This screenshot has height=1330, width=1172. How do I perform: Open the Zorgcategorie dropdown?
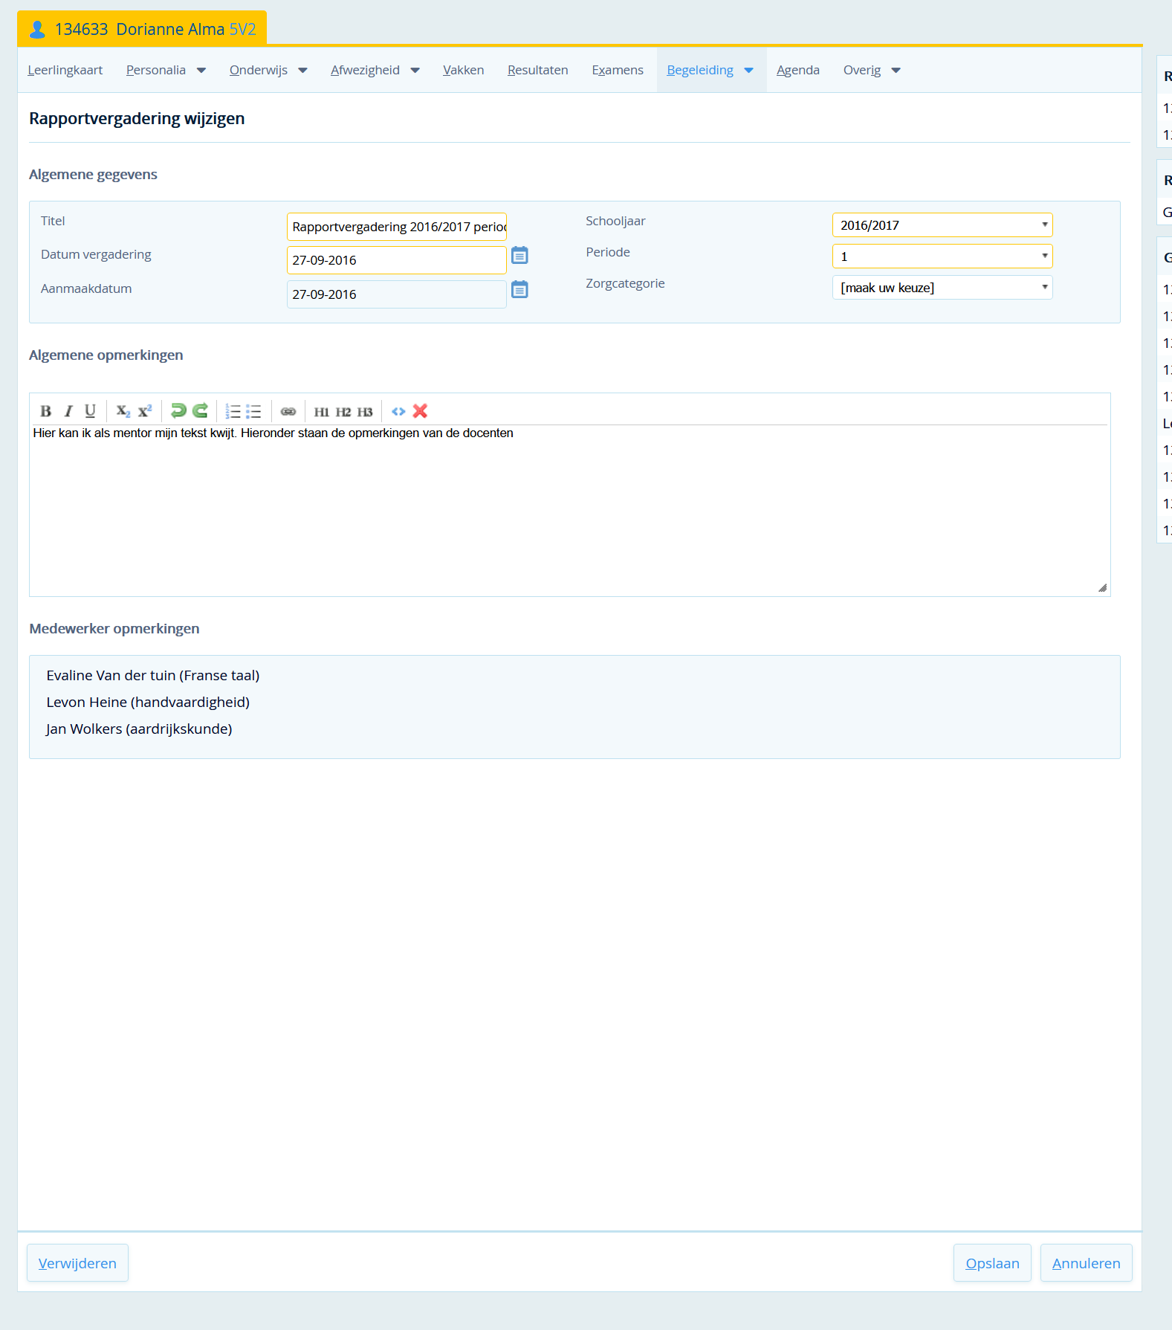[942, 288]
